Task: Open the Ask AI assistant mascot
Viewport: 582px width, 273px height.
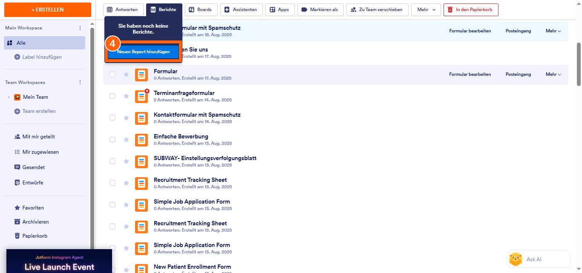Action: point(516,259)
